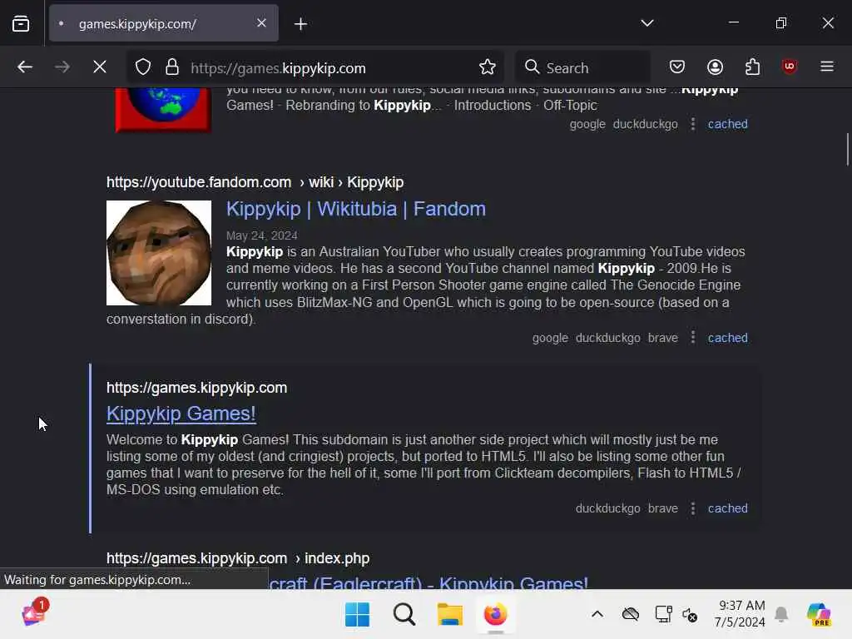The image size is (852, 639).
Task: Open taskbar app with notification badge
Action: pyautogui.click(x=35, y=612)
